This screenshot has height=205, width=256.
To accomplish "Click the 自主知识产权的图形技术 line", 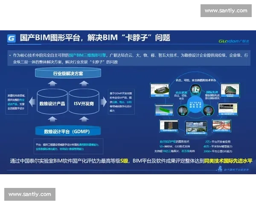I will click(175, 142).
